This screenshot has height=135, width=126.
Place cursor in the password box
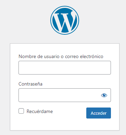[x=65, y=95]
